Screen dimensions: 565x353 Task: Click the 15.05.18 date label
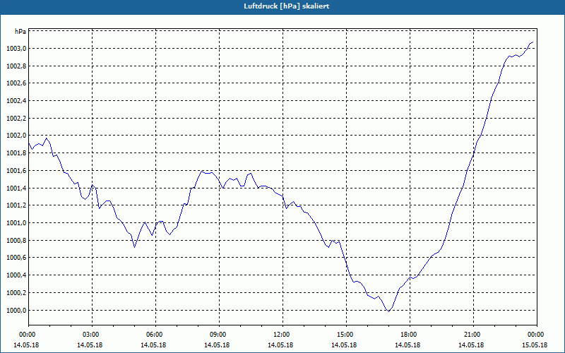click(535, 345)
